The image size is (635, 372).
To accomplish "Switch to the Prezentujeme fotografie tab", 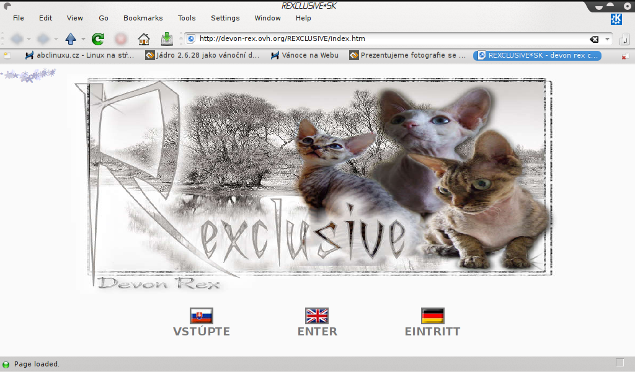I will pos(408,55).
